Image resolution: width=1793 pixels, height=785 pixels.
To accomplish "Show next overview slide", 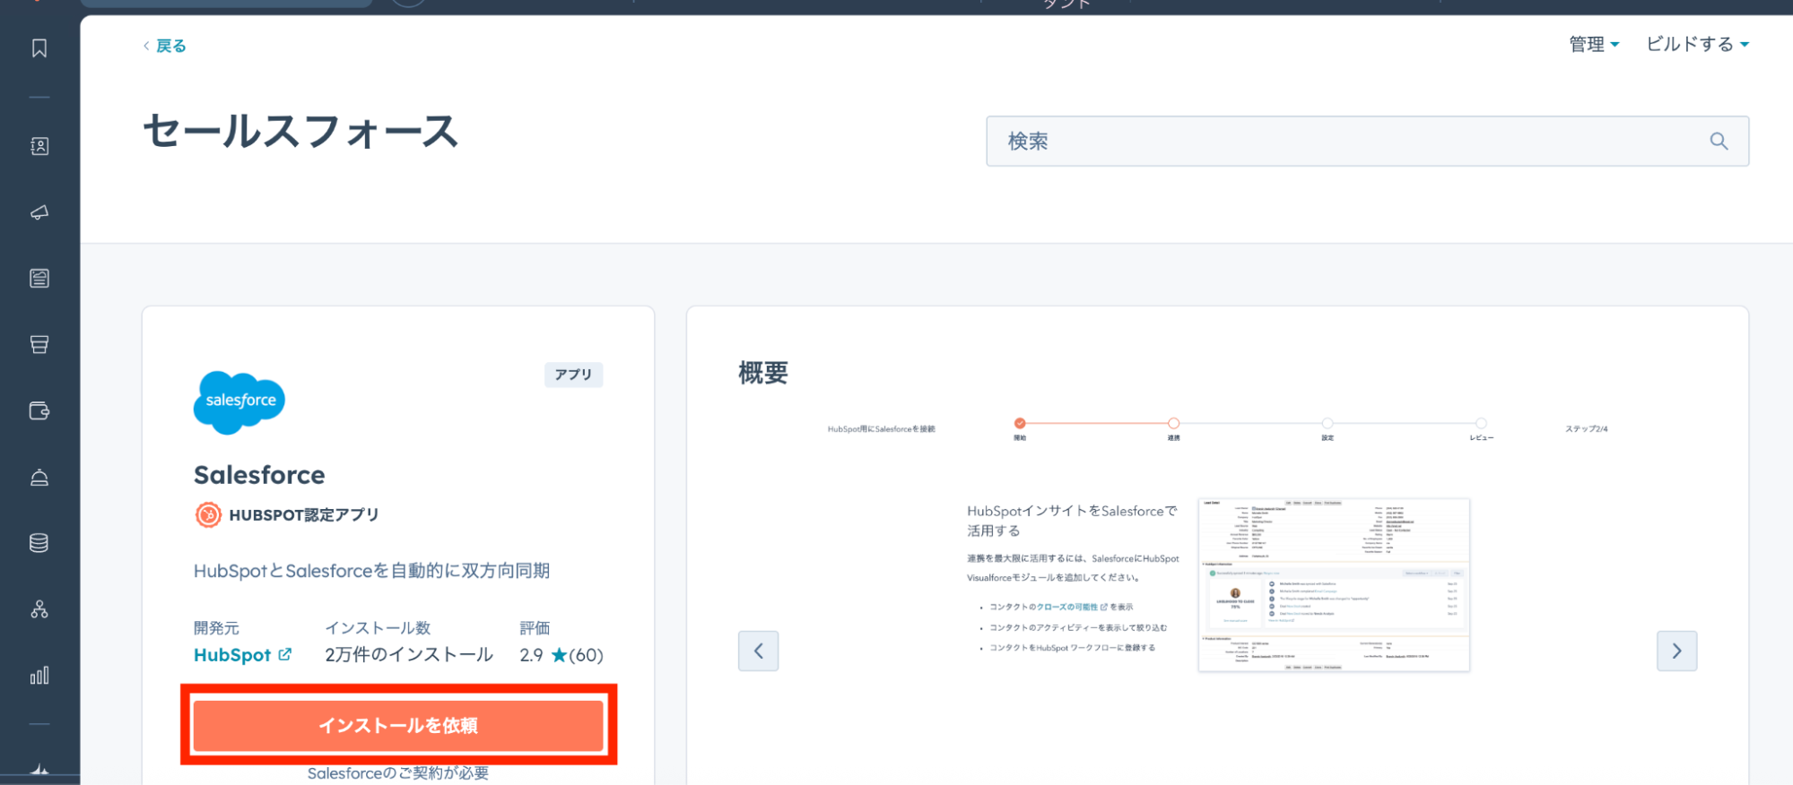I will click(1676, 651).
